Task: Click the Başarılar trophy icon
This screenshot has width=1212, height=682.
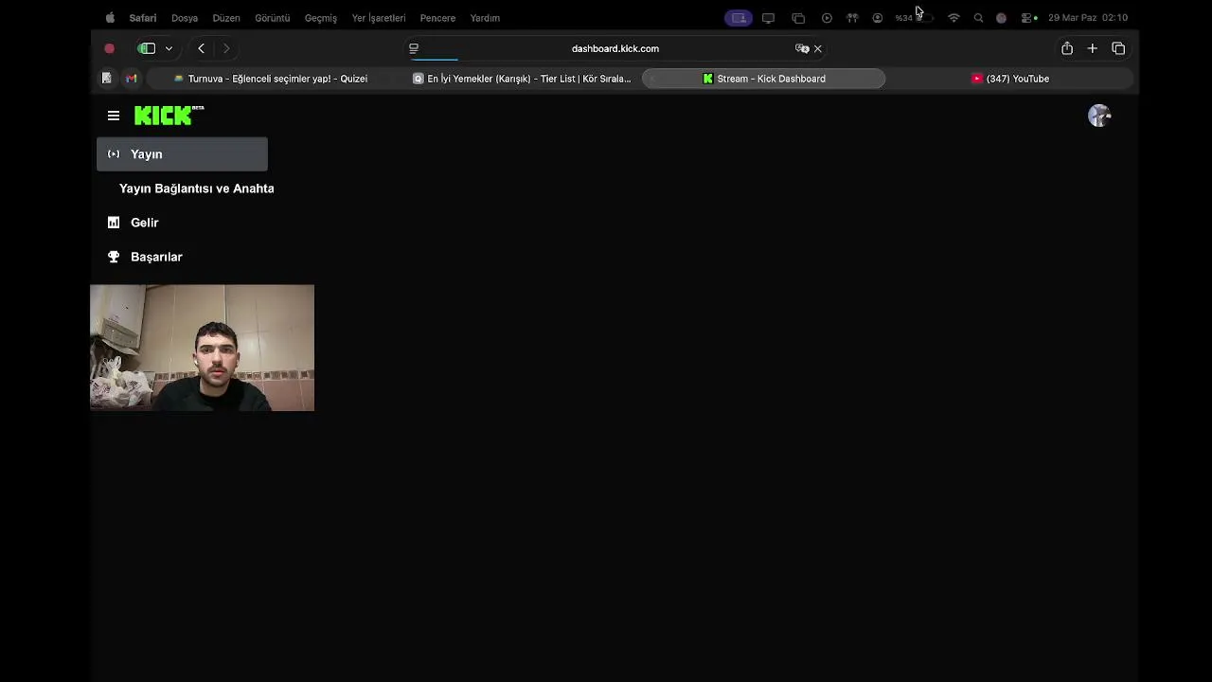Action: pyautogui.click(x=114, y=257)
